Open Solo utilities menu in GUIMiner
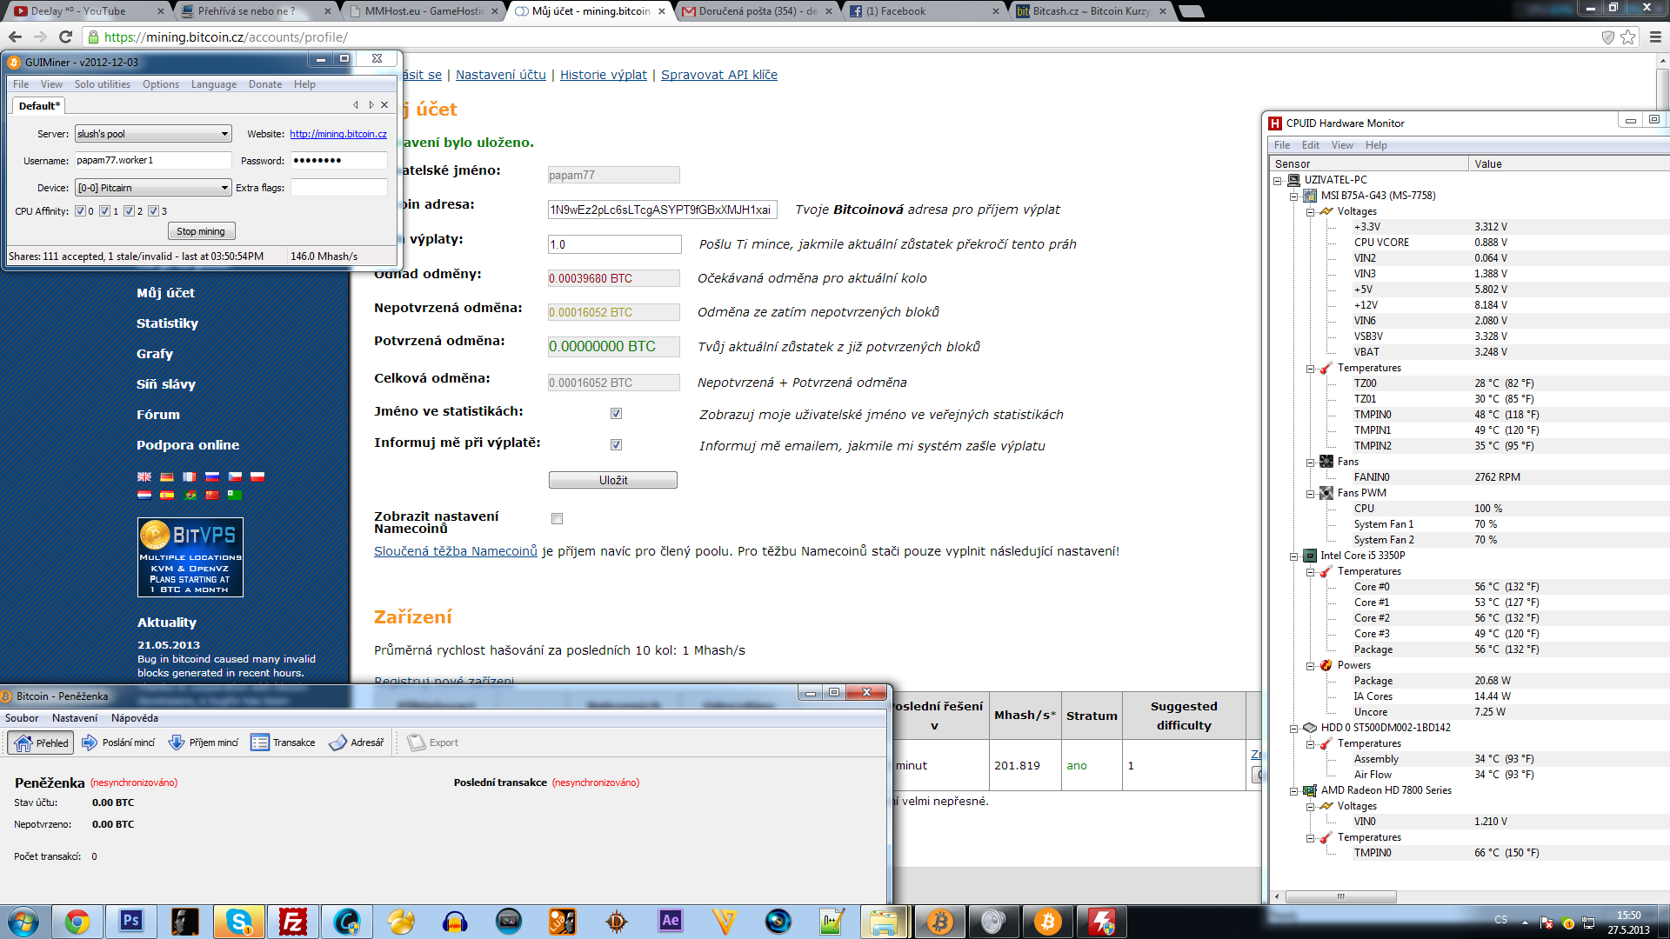The height and width of the screenshot is (939, 1670). 102,84
